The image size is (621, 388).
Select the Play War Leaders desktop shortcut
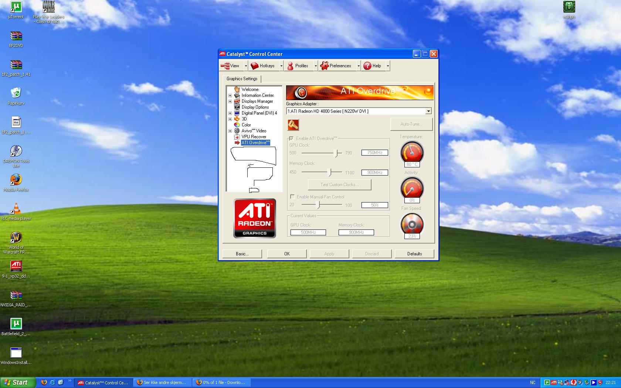[48, 12]
